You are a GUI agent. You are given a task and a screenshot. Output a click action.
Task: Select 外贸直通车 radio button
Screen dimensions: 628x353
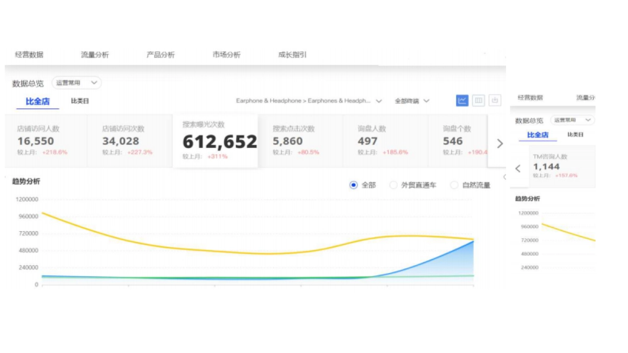pyautogui.click(x=394, y=185)
